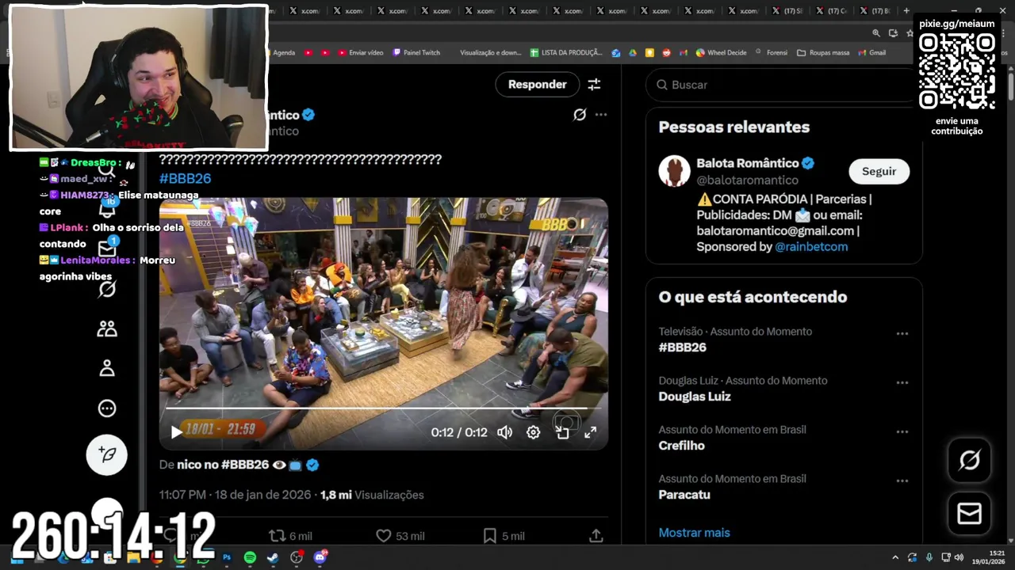Open Grok explanation icon on the post
1015x570 pixels.
click(x=580, y=115)
